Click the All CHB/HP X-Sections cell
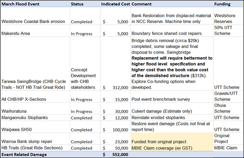This screenshot has height=158, width=244. (36, 96)
